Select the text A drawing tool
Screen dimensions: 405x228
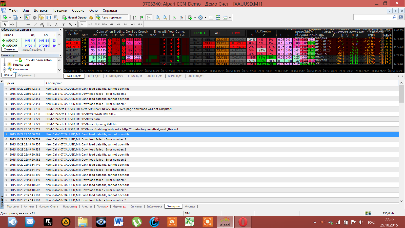tap(56, 24)
